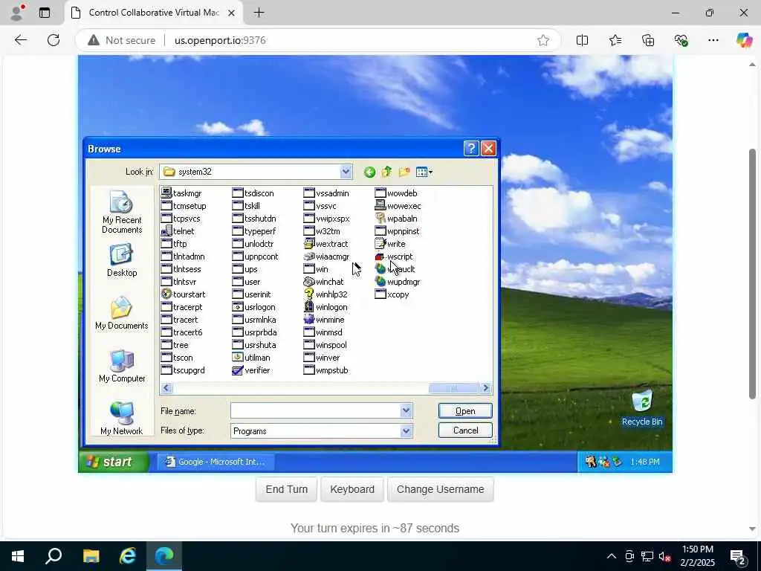Image resolution: width=761 pixels, height=571 pixels.
Task: Select the wupdmgr program
Action: [x=398, y=282]
